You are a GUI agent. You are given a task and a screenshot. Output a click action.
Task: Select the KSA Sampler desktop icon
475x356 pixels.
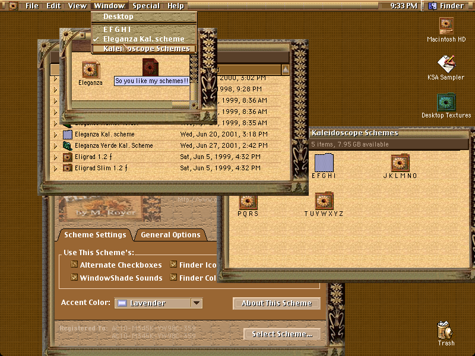446,64
